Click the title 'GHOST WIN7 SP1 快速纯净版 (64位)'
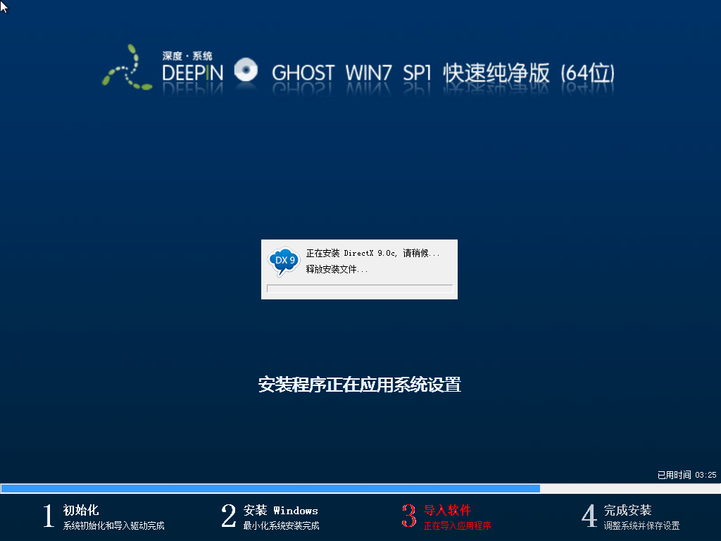The height and width of the screenshot is (541, 721). coord(444,73)
